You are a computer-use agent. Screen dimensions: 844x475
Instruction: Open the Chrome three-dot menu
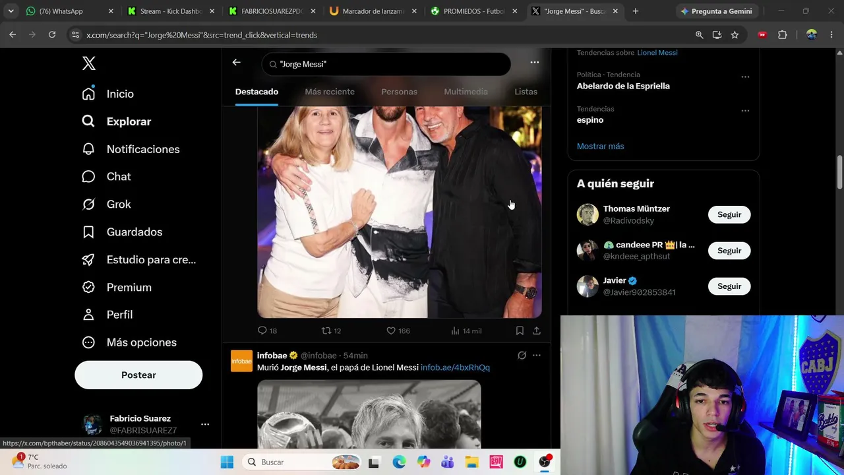point(832,35)
